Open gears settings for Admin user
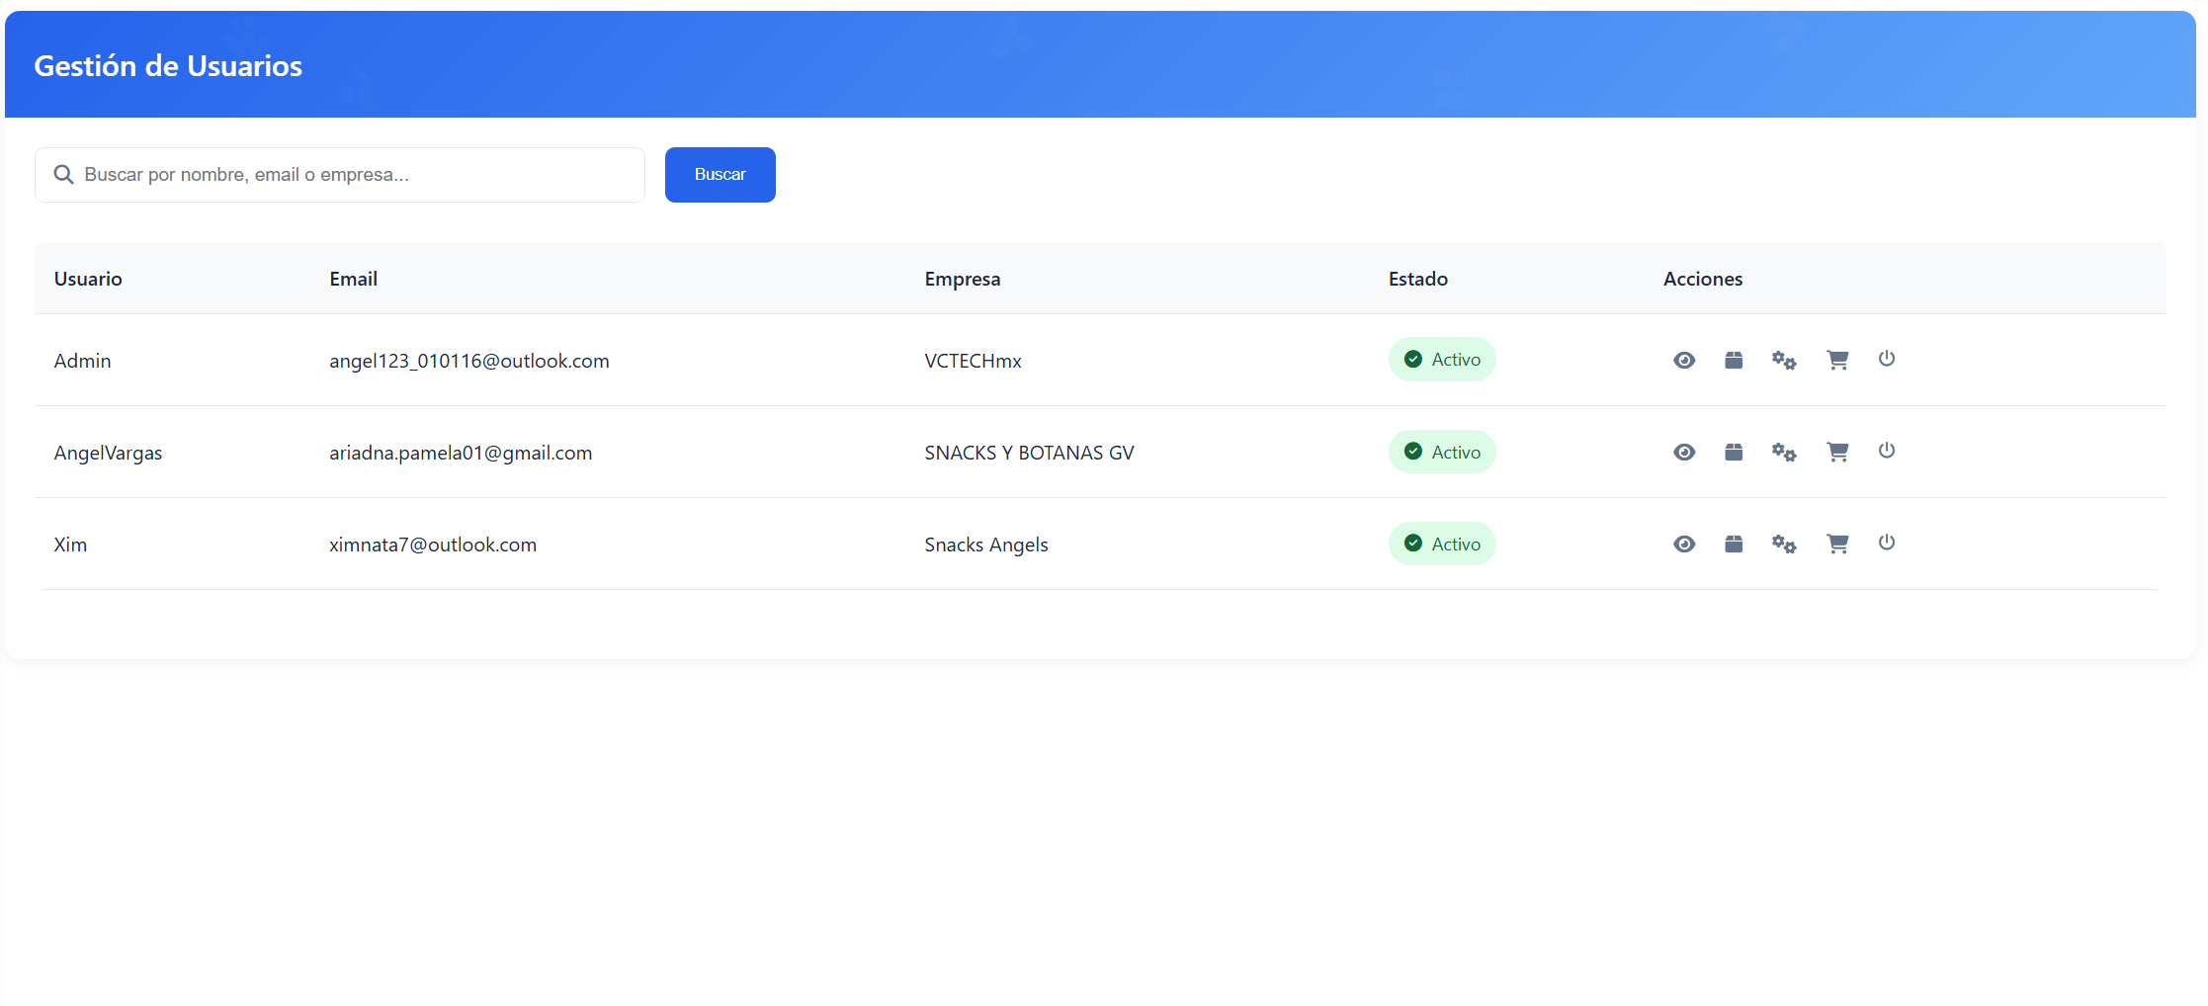 point(1784,361)
